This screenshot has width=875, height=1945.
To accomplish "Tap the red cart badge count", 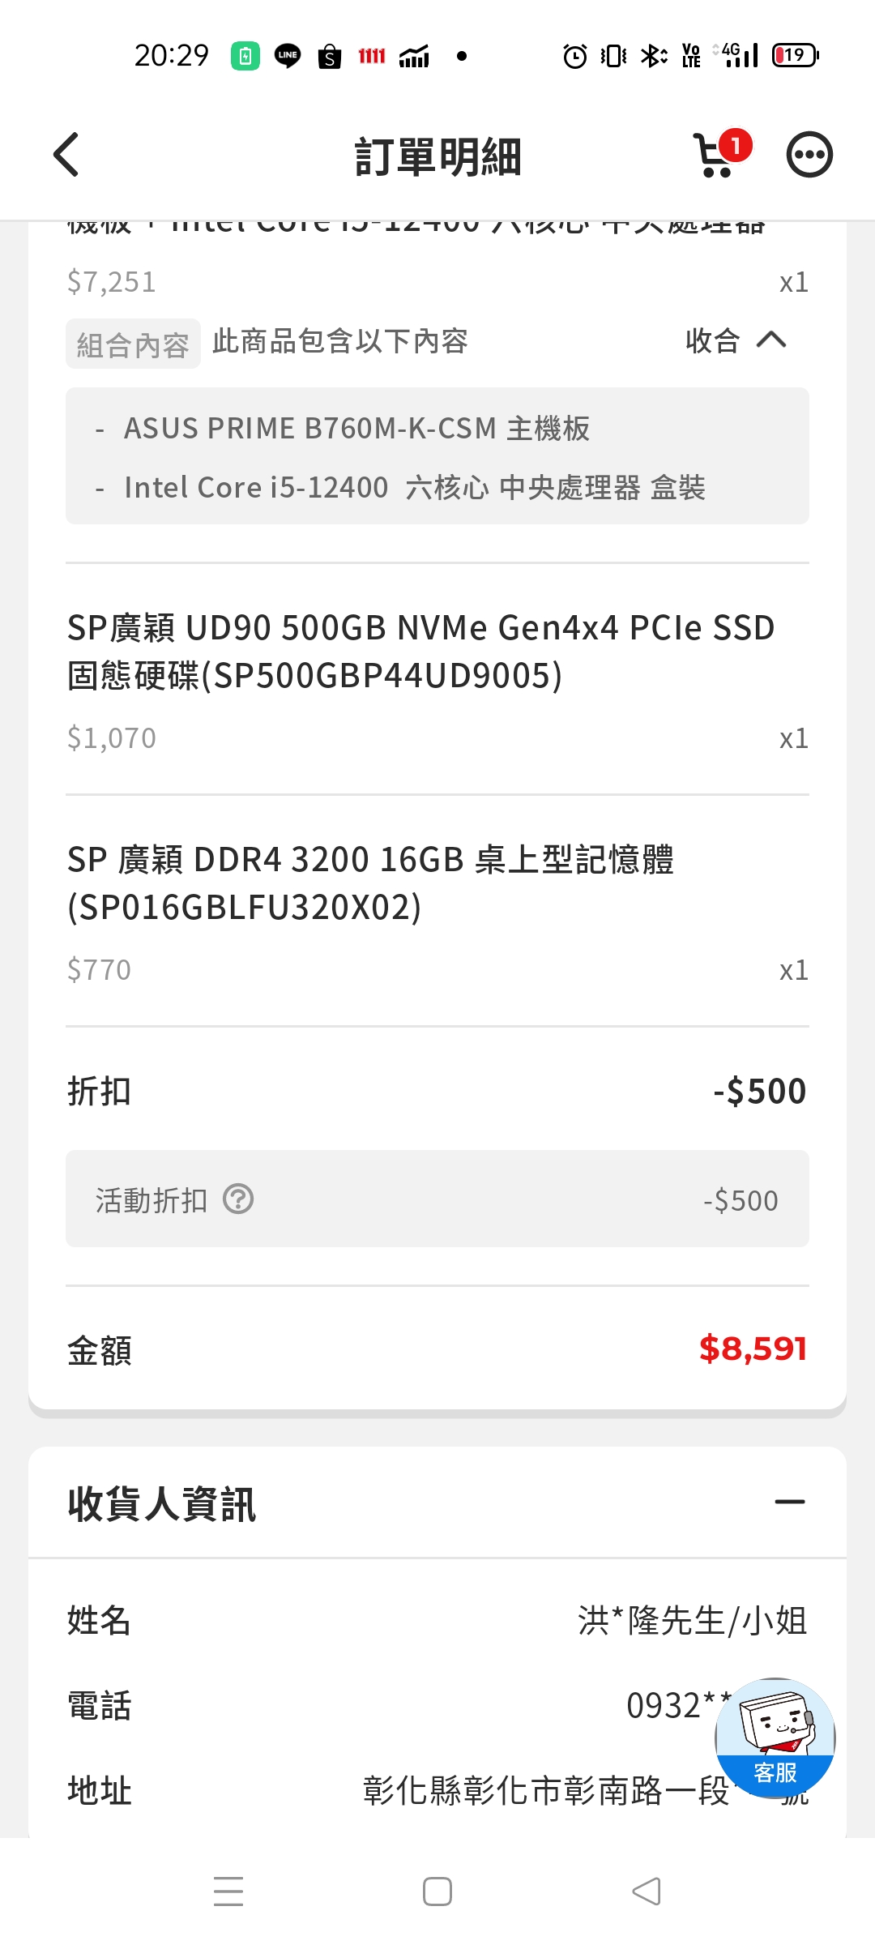I will pyautogui.click(x=736, y=146).
